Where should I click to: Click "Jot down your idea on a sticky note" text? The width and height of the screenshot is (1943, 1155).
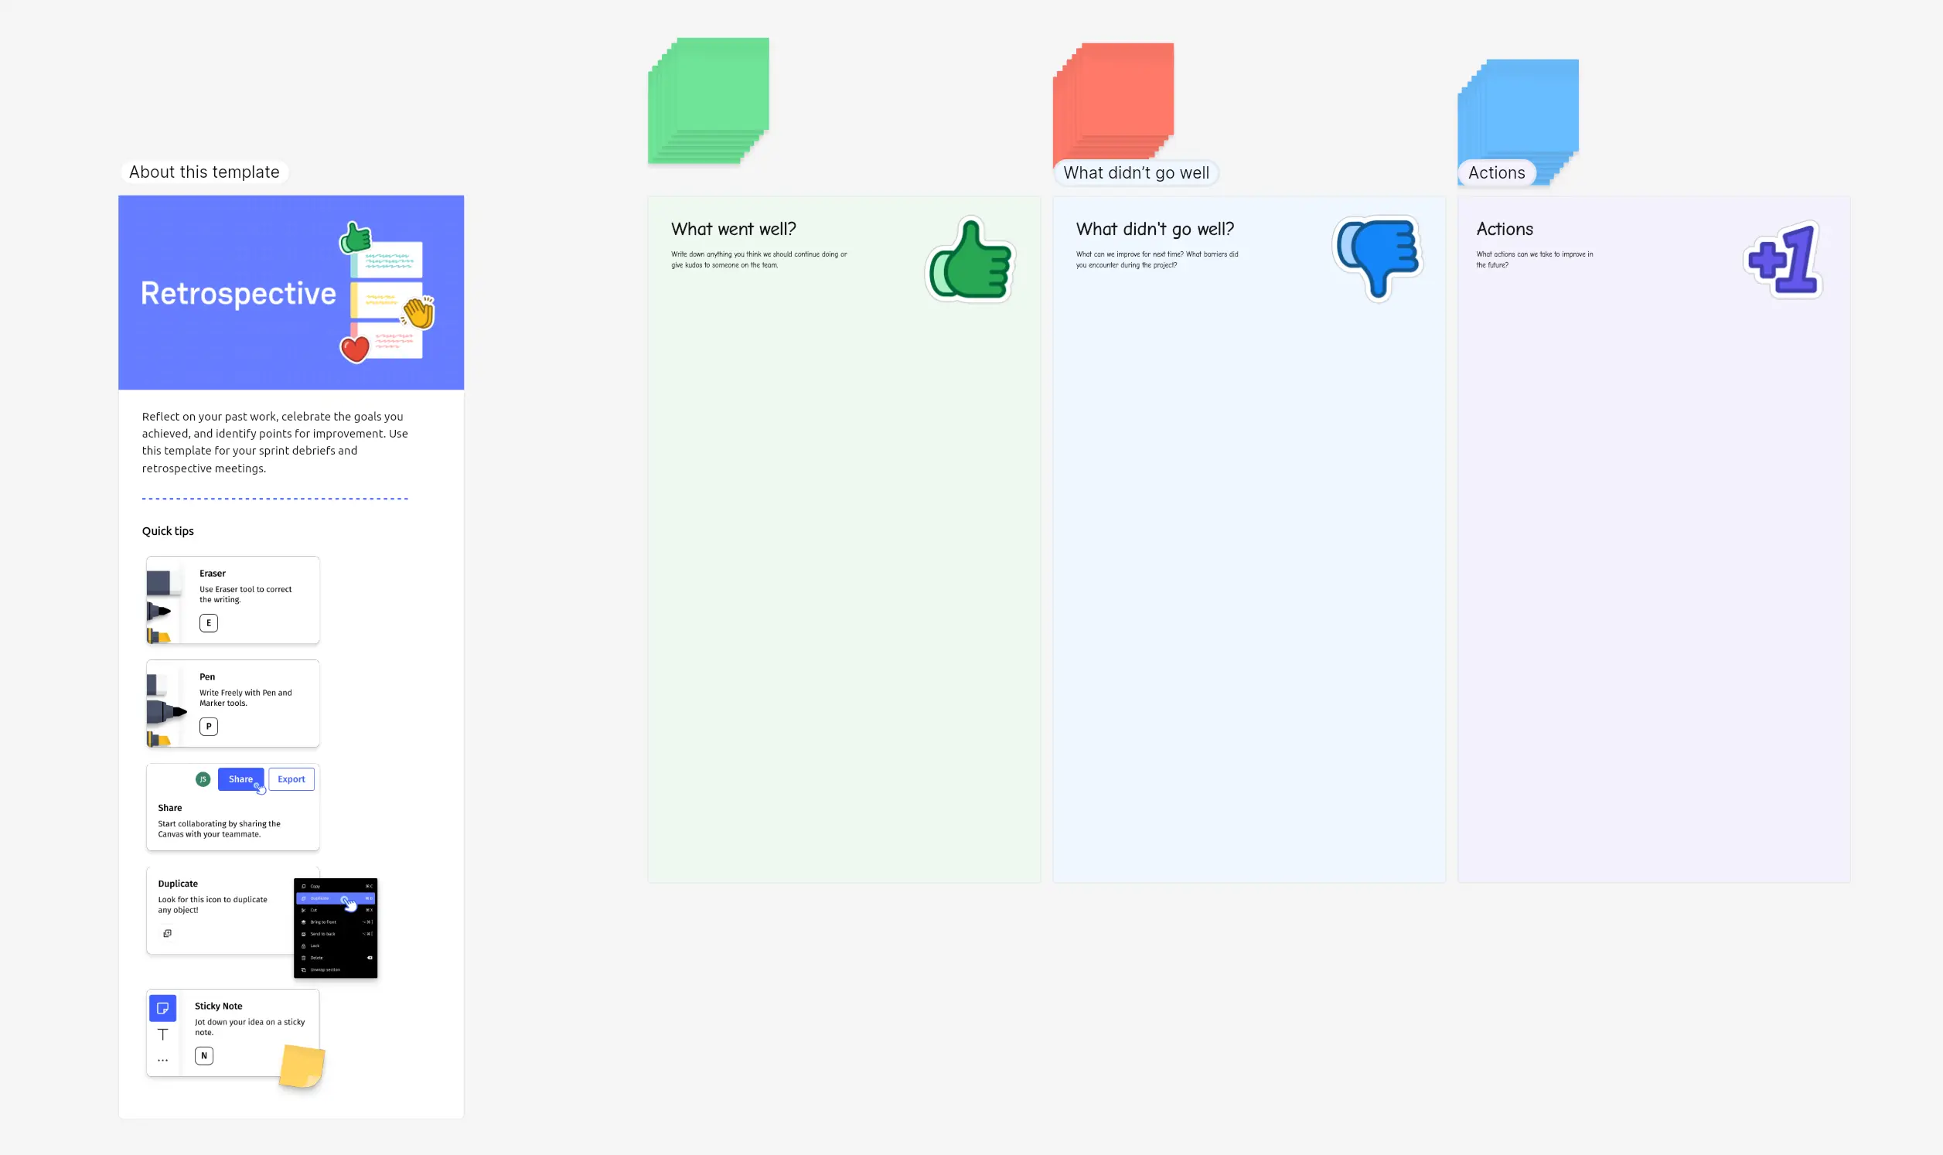coord(250,1027)
